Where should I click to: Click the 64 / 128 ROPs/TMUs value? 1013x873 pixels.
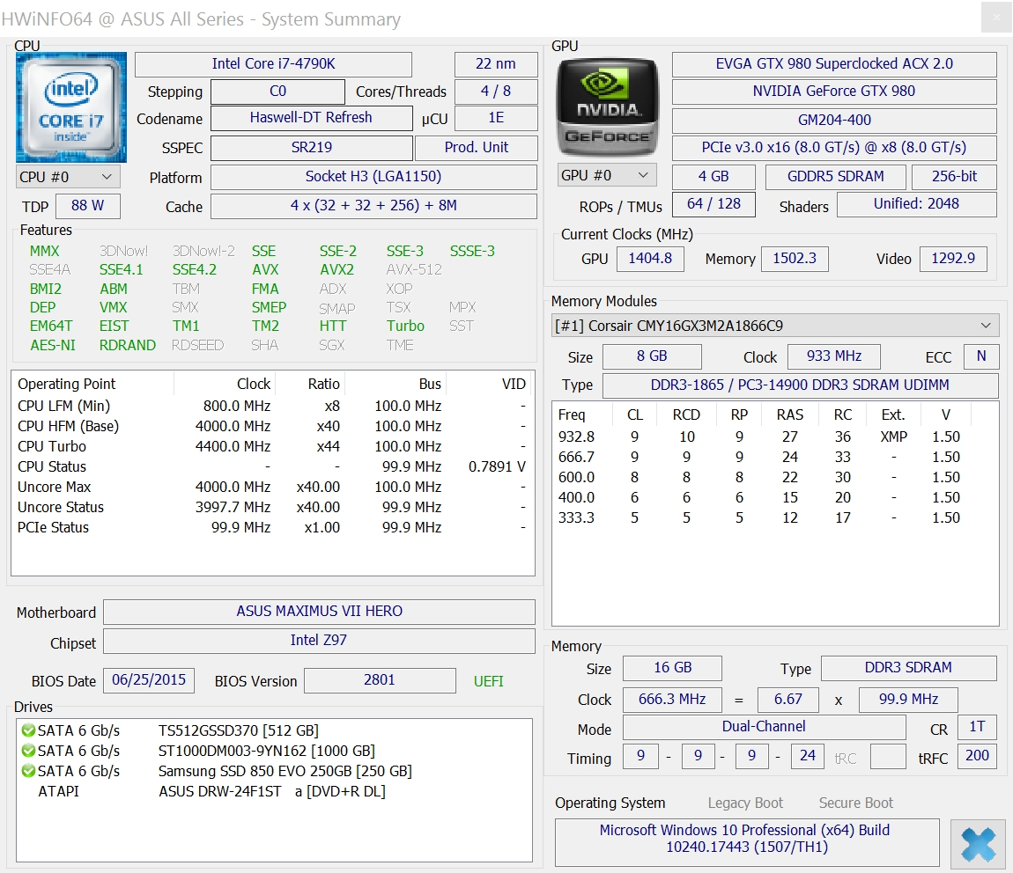point(714,204)
